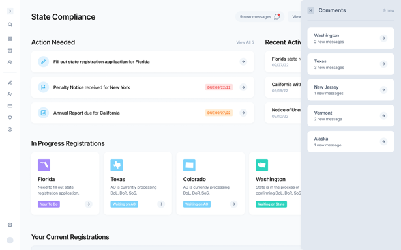Select the shield icon in the sidebar

(10, 117)
